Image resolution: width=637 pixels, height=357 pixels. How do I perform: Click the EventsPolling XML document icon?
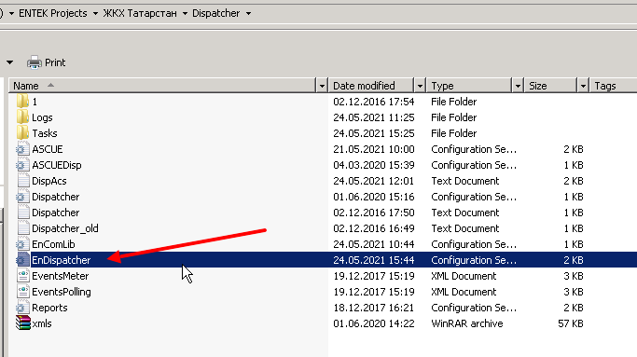pos(23,292)
